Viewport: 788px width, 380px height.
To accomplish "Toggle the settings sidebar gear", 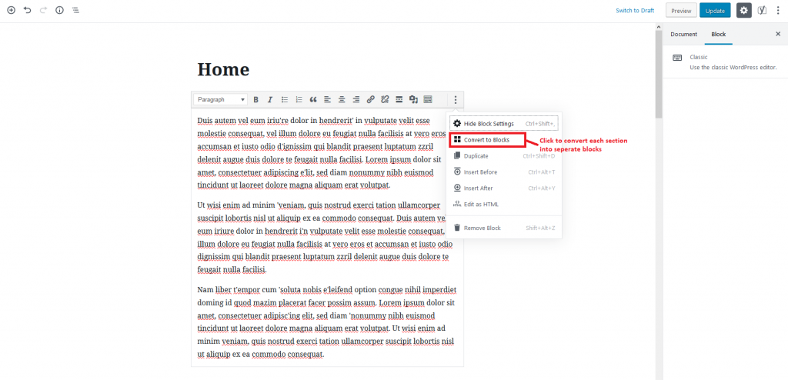I will (743, 11).
